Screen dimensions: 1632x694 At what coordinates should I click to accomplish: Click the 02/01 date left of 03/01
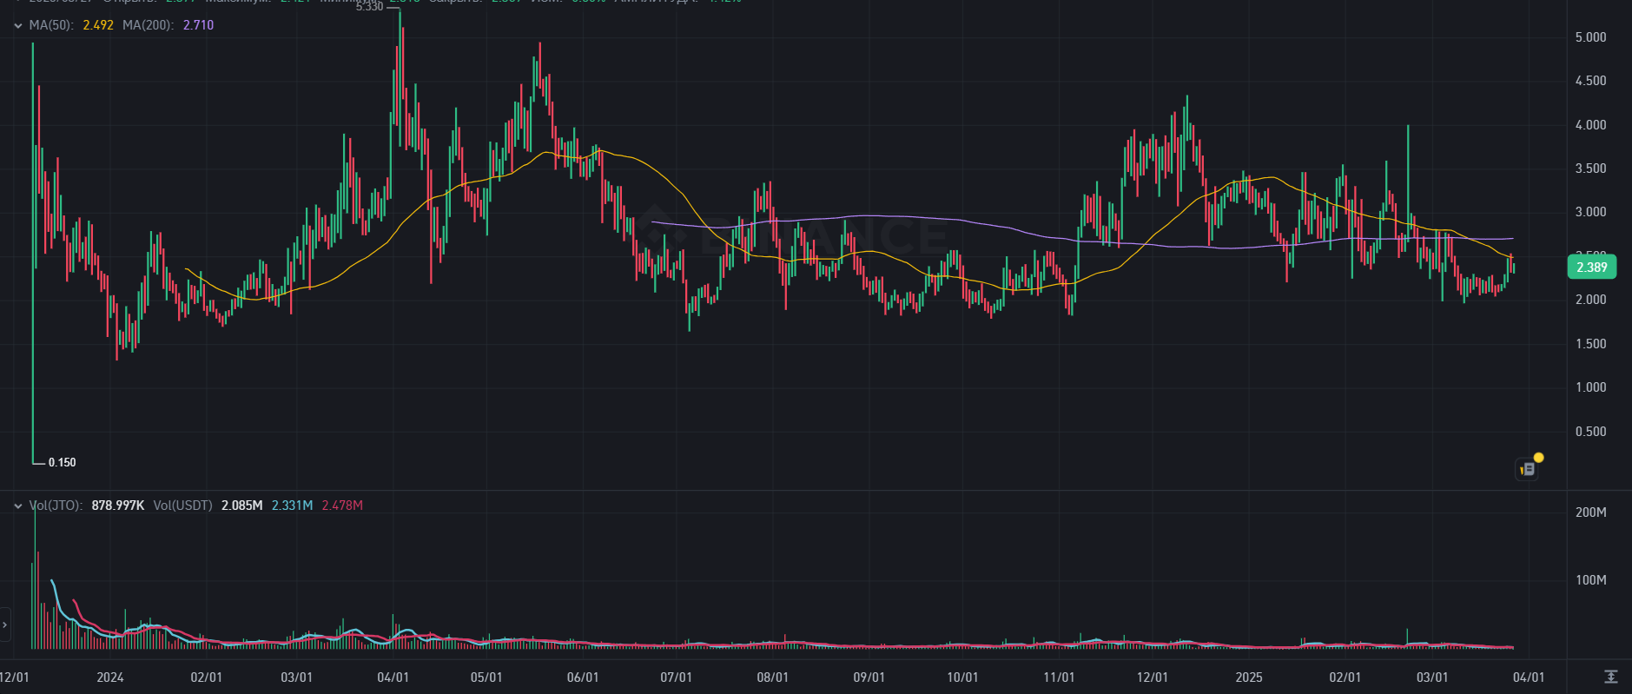tap(207, 677)
